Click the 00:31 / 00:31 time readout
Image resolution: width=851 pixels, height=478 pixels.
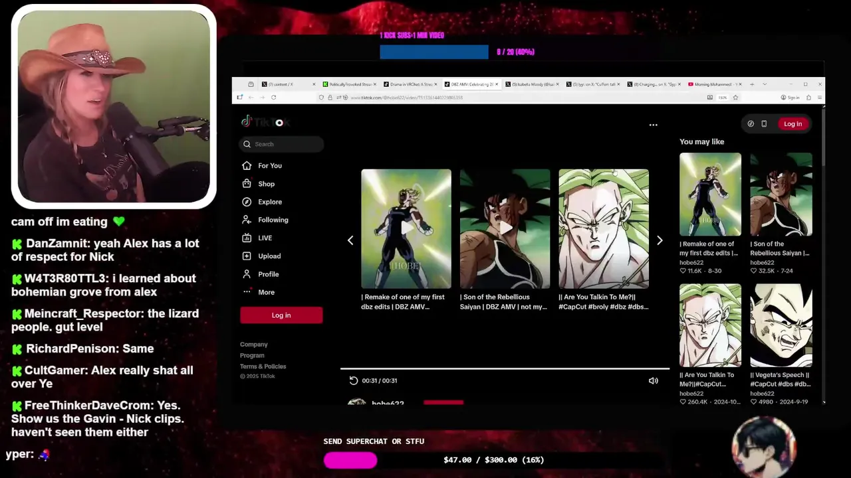[380, 380]
